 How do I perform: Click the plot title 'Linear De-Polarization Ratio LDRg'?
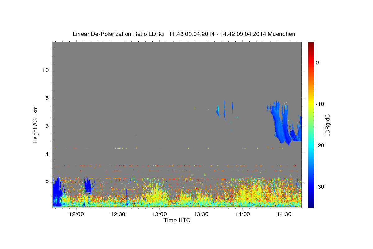click(118, 34)
